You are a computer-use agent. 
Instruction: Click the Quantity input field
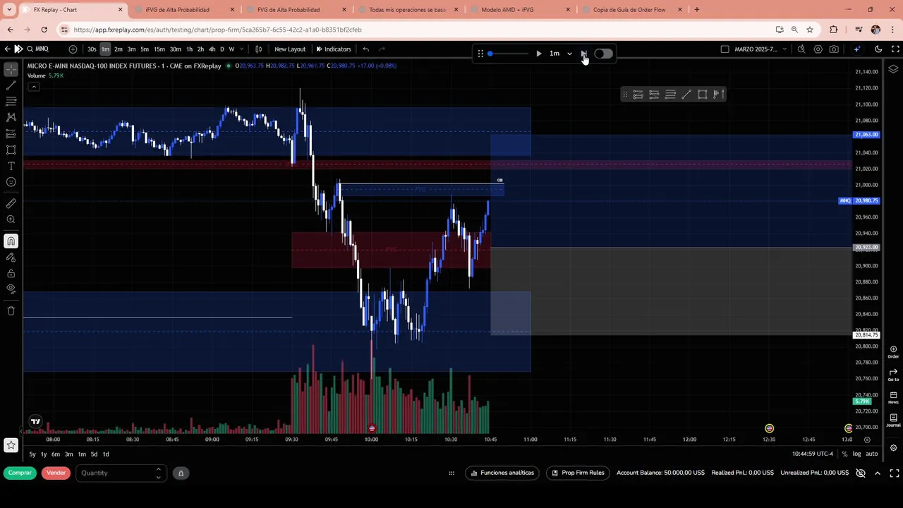(x=120, y=473)
